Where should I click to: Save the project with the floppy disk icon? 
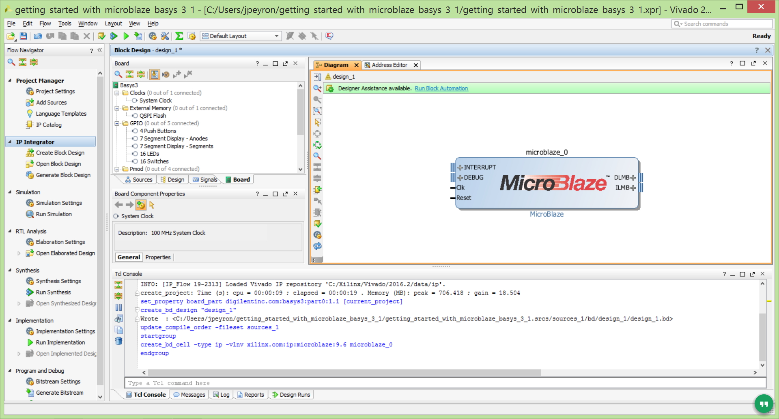24,36
